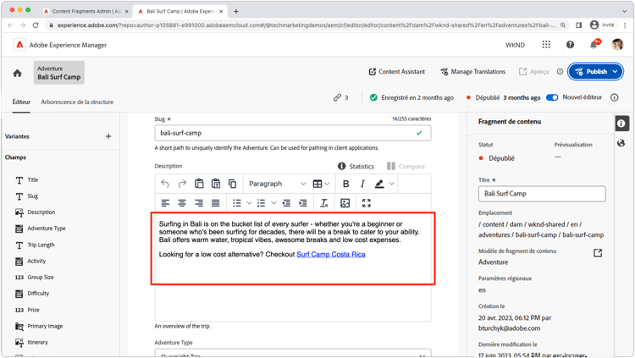This screenshot has width=635, height=358.
Task: Click the text highlight color icon
Action: point(379,184)
